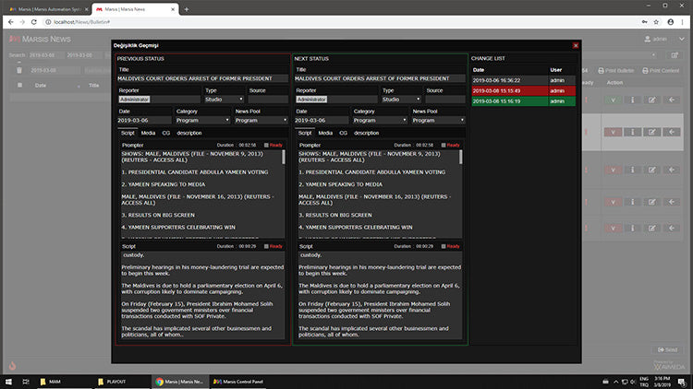The height and width of the screenshot is (389, 693).
Task: Click the Previous Status Title field
Action: 201,79
